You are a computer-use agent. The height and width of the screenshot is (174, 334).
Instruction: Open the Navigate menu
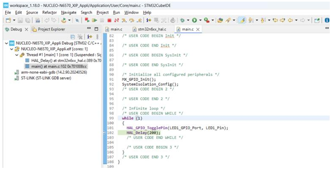(x=69, y=12)
